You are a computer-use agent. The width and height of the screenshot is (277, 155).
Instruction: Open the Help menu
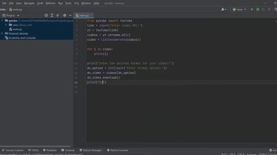96,3
